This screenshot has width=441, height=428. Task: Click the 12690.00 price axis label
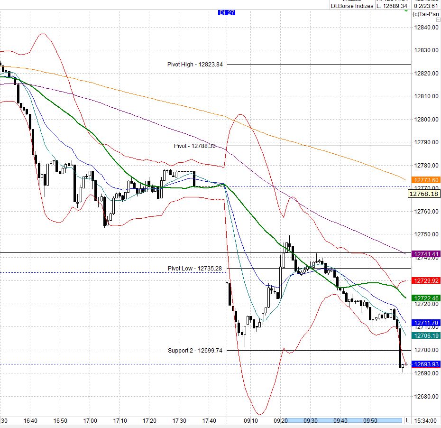[x=426, y=373]
